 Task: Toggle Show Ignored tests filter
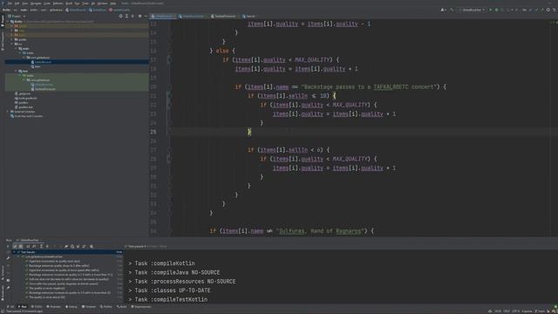pos(21,246)
